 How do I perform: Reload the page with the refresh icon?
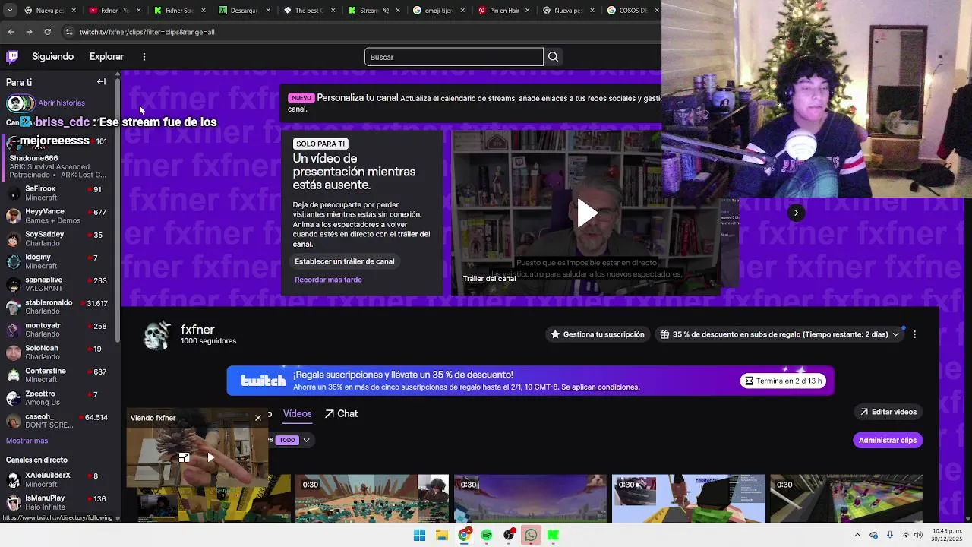click(47, 32)
